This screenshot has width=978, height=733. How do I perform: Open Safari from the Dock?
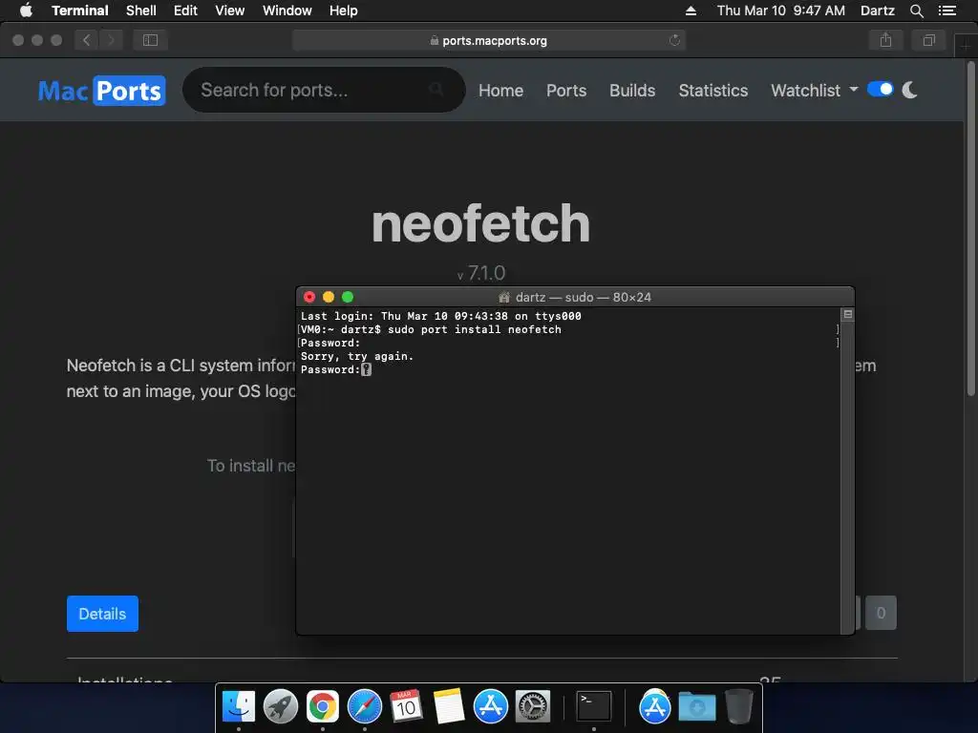(x=364, y=707)
